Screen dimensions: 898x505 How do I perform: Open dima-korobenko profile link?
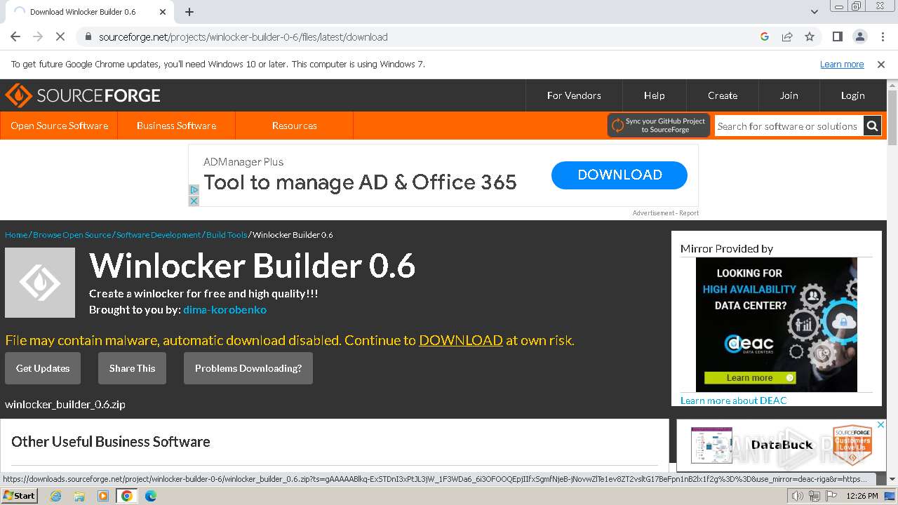click(224, 309)
